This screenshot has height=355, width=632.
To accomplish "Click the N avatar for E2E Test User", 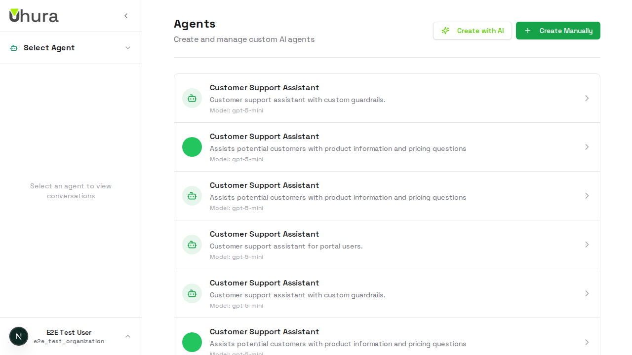I will (x=19, y=336).
